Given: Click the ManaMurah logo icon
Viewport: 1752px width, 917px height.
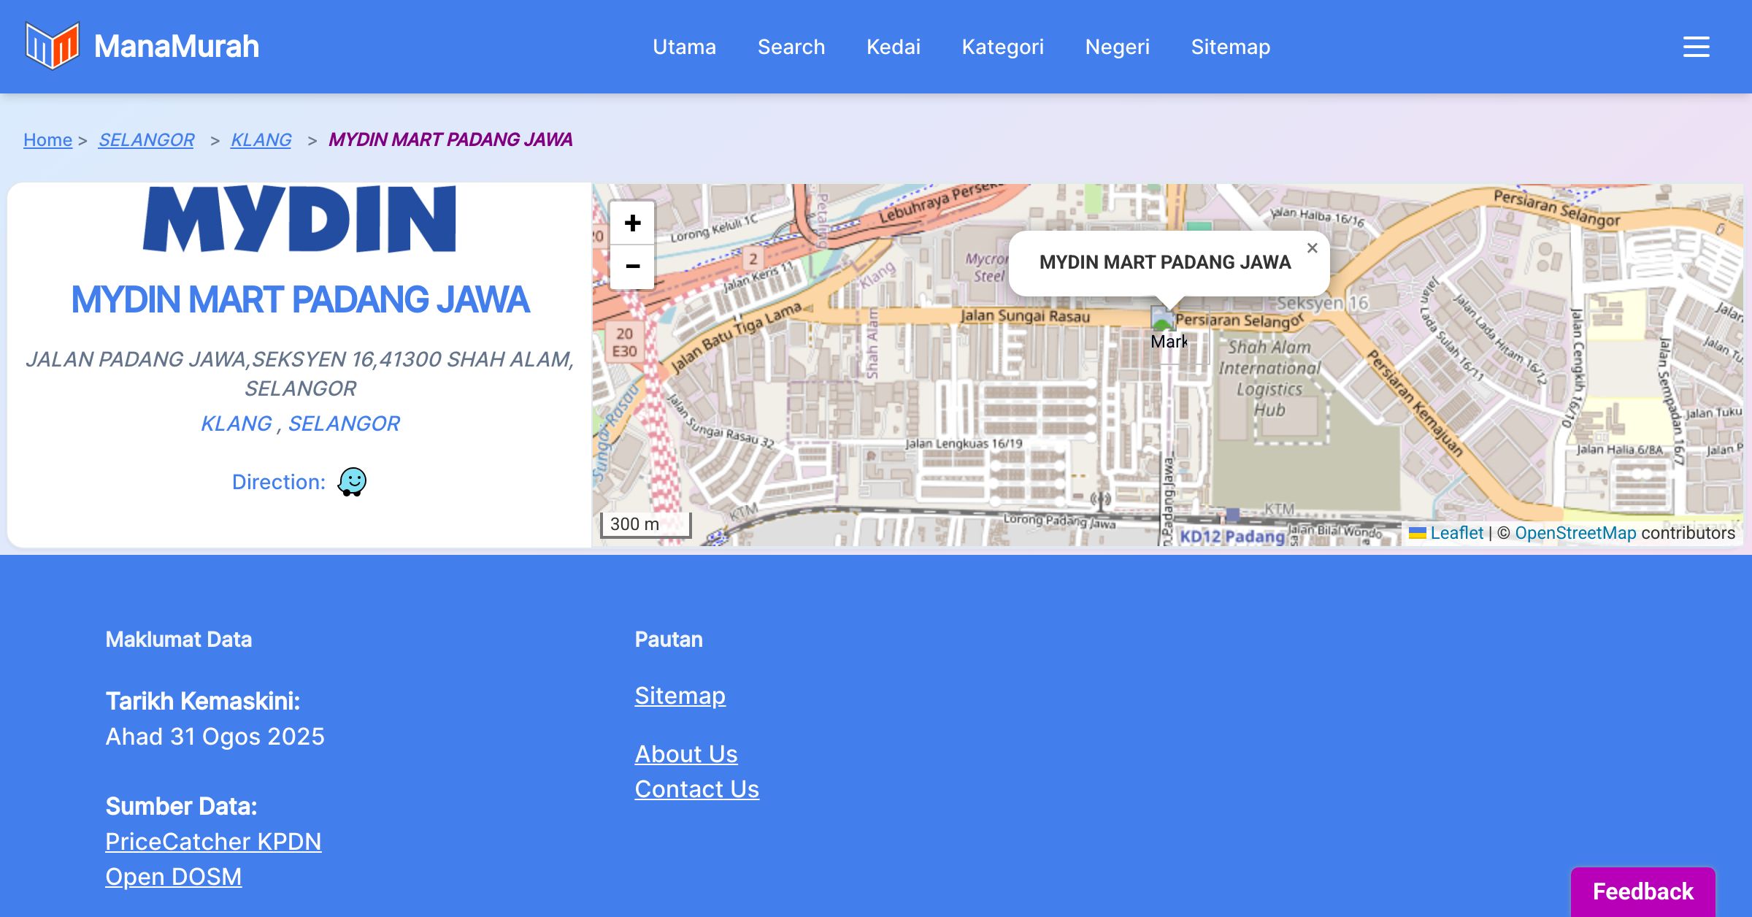Looking at the screenshot, I should [52, 46].
